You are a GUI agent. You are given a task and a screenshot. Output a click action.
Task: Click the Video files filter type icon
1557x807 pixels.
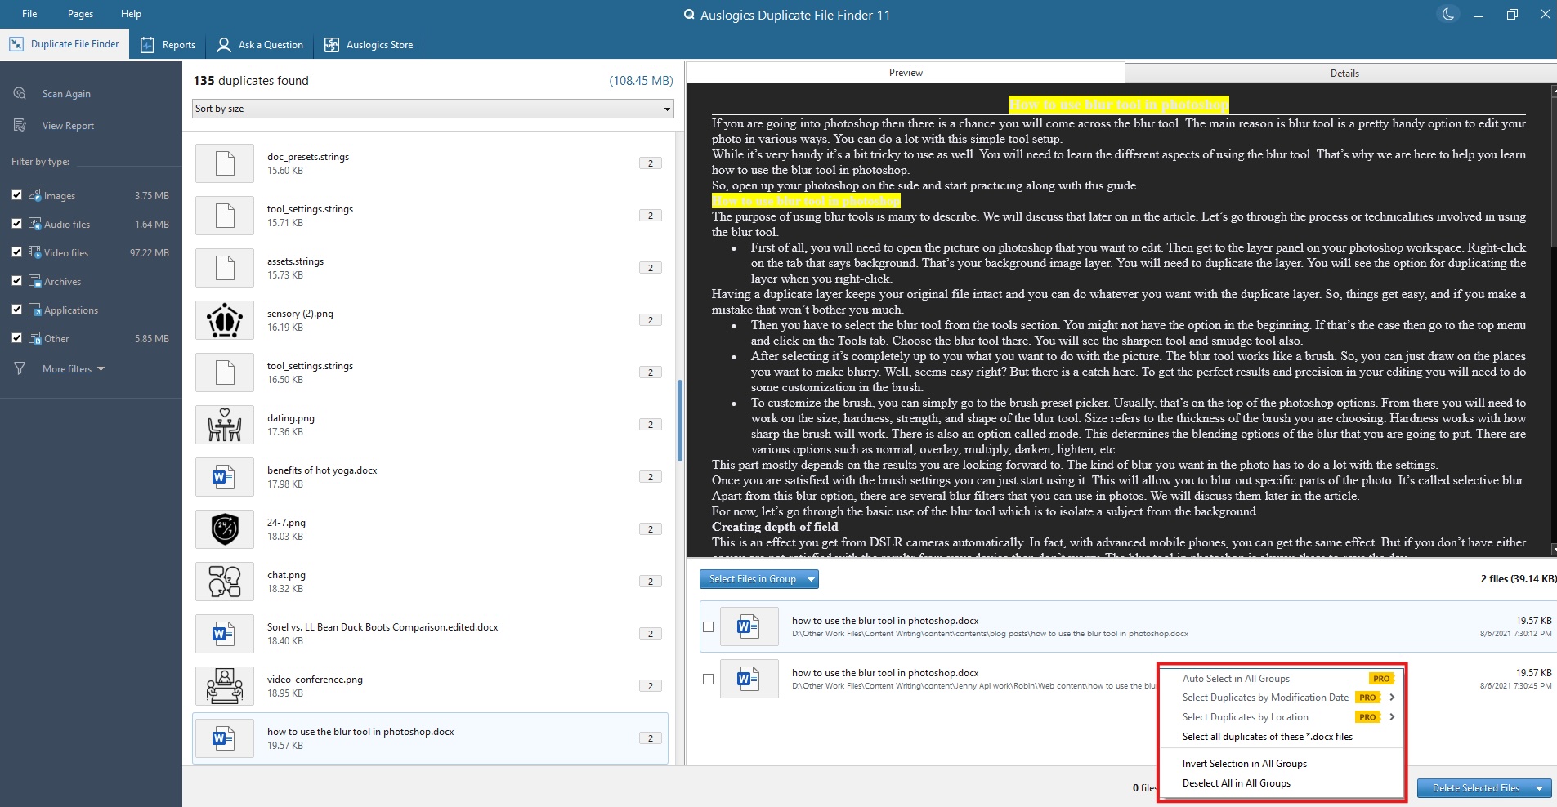34,252
